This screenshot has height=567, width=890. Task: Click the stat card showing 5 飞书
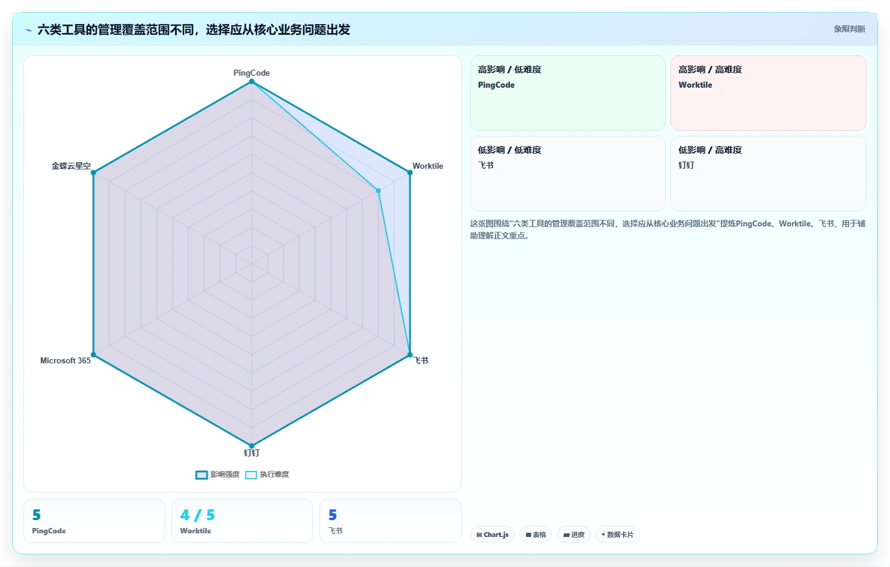(390, 521)
